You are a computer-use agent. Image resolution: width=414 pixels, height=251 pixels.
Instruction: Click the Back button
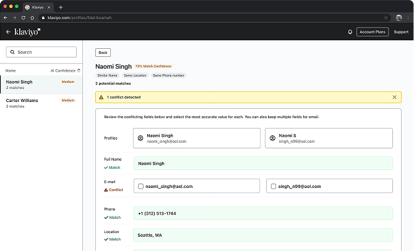[x=103, y=53]
